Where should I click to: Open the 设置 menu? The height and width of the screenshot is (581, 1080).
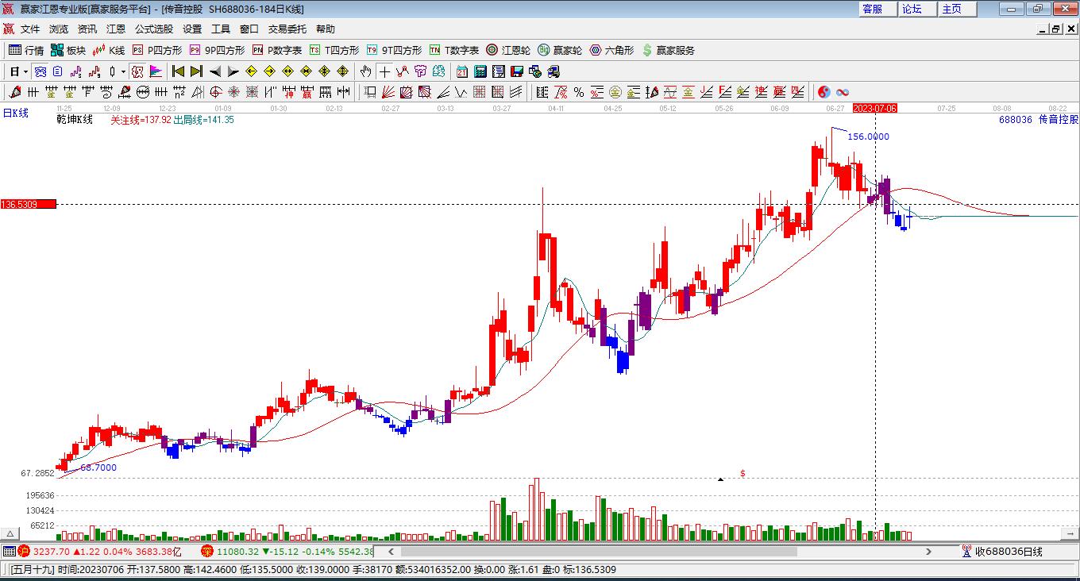(192, 29)
